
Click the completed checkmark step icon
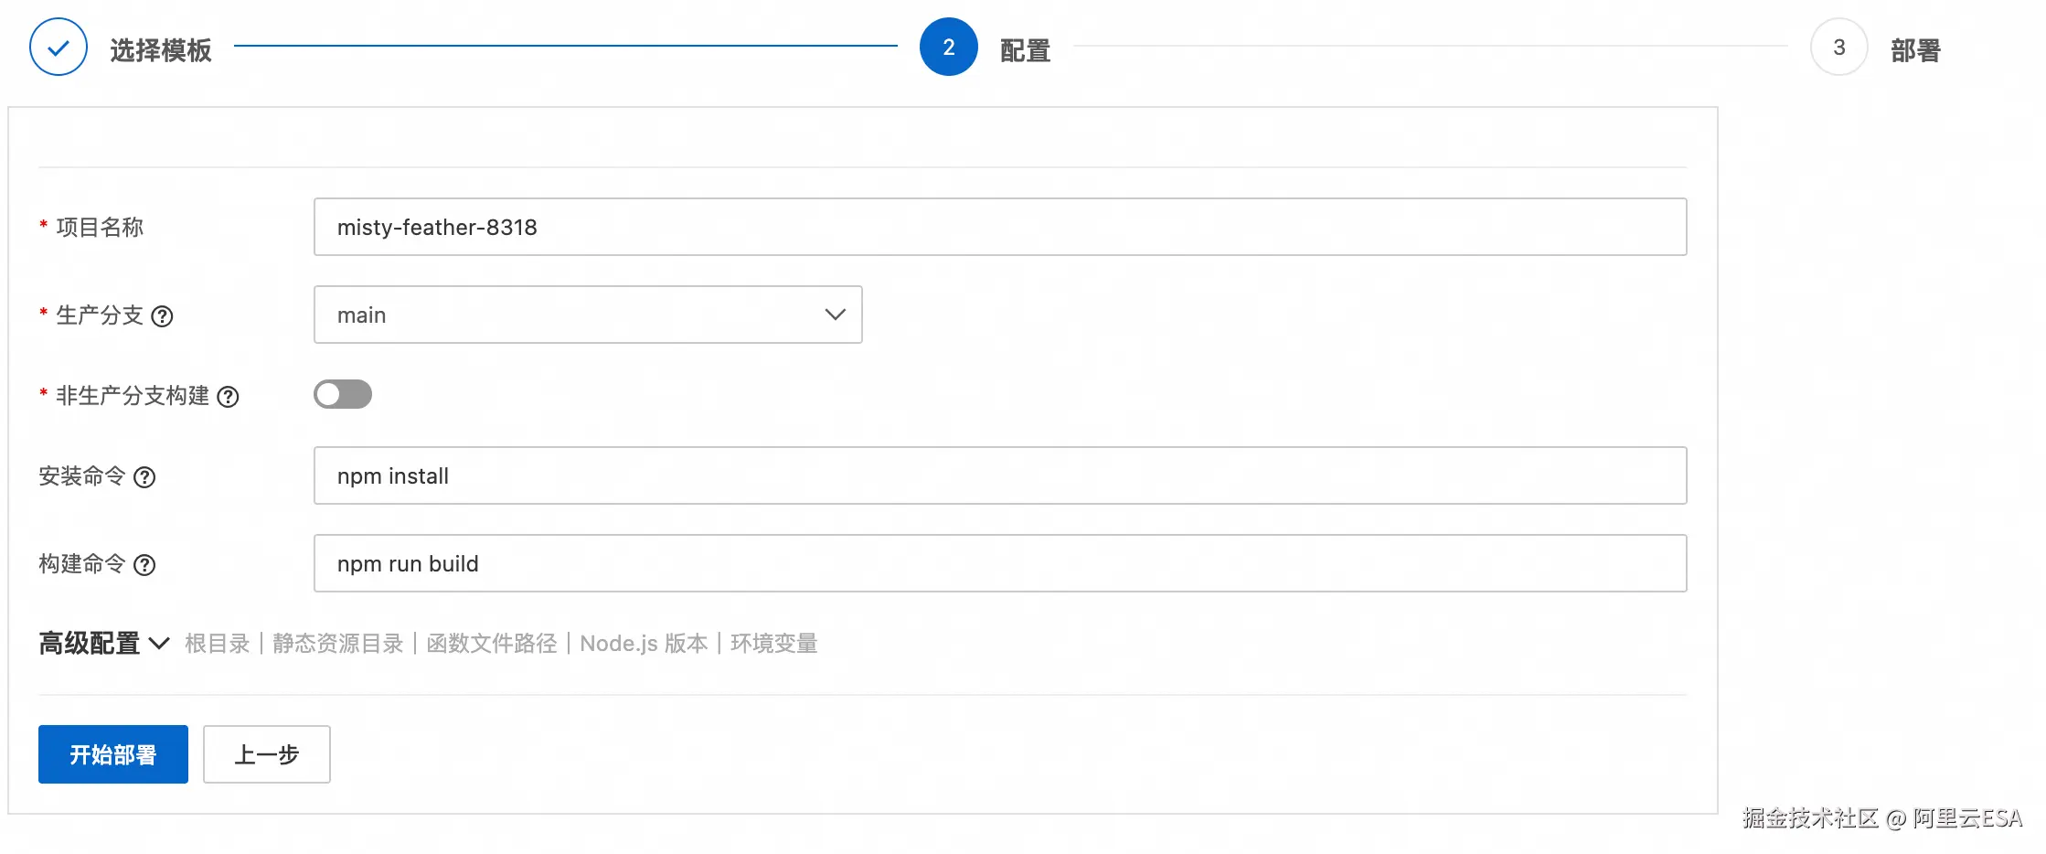coord(59,47)
